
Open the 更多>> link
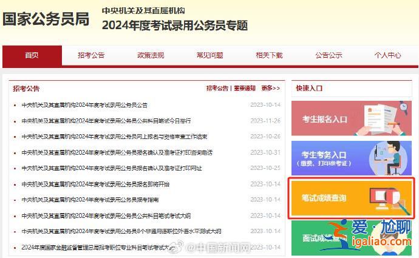tap(271, 88)
